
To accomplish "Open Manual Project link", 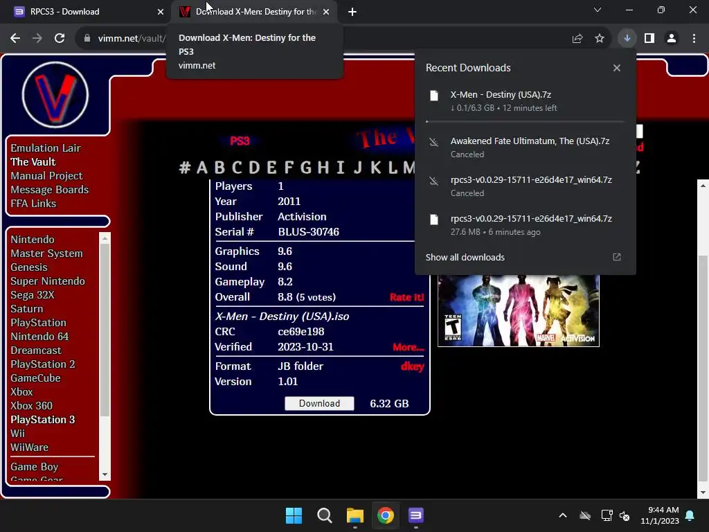I will coord(46,176).
